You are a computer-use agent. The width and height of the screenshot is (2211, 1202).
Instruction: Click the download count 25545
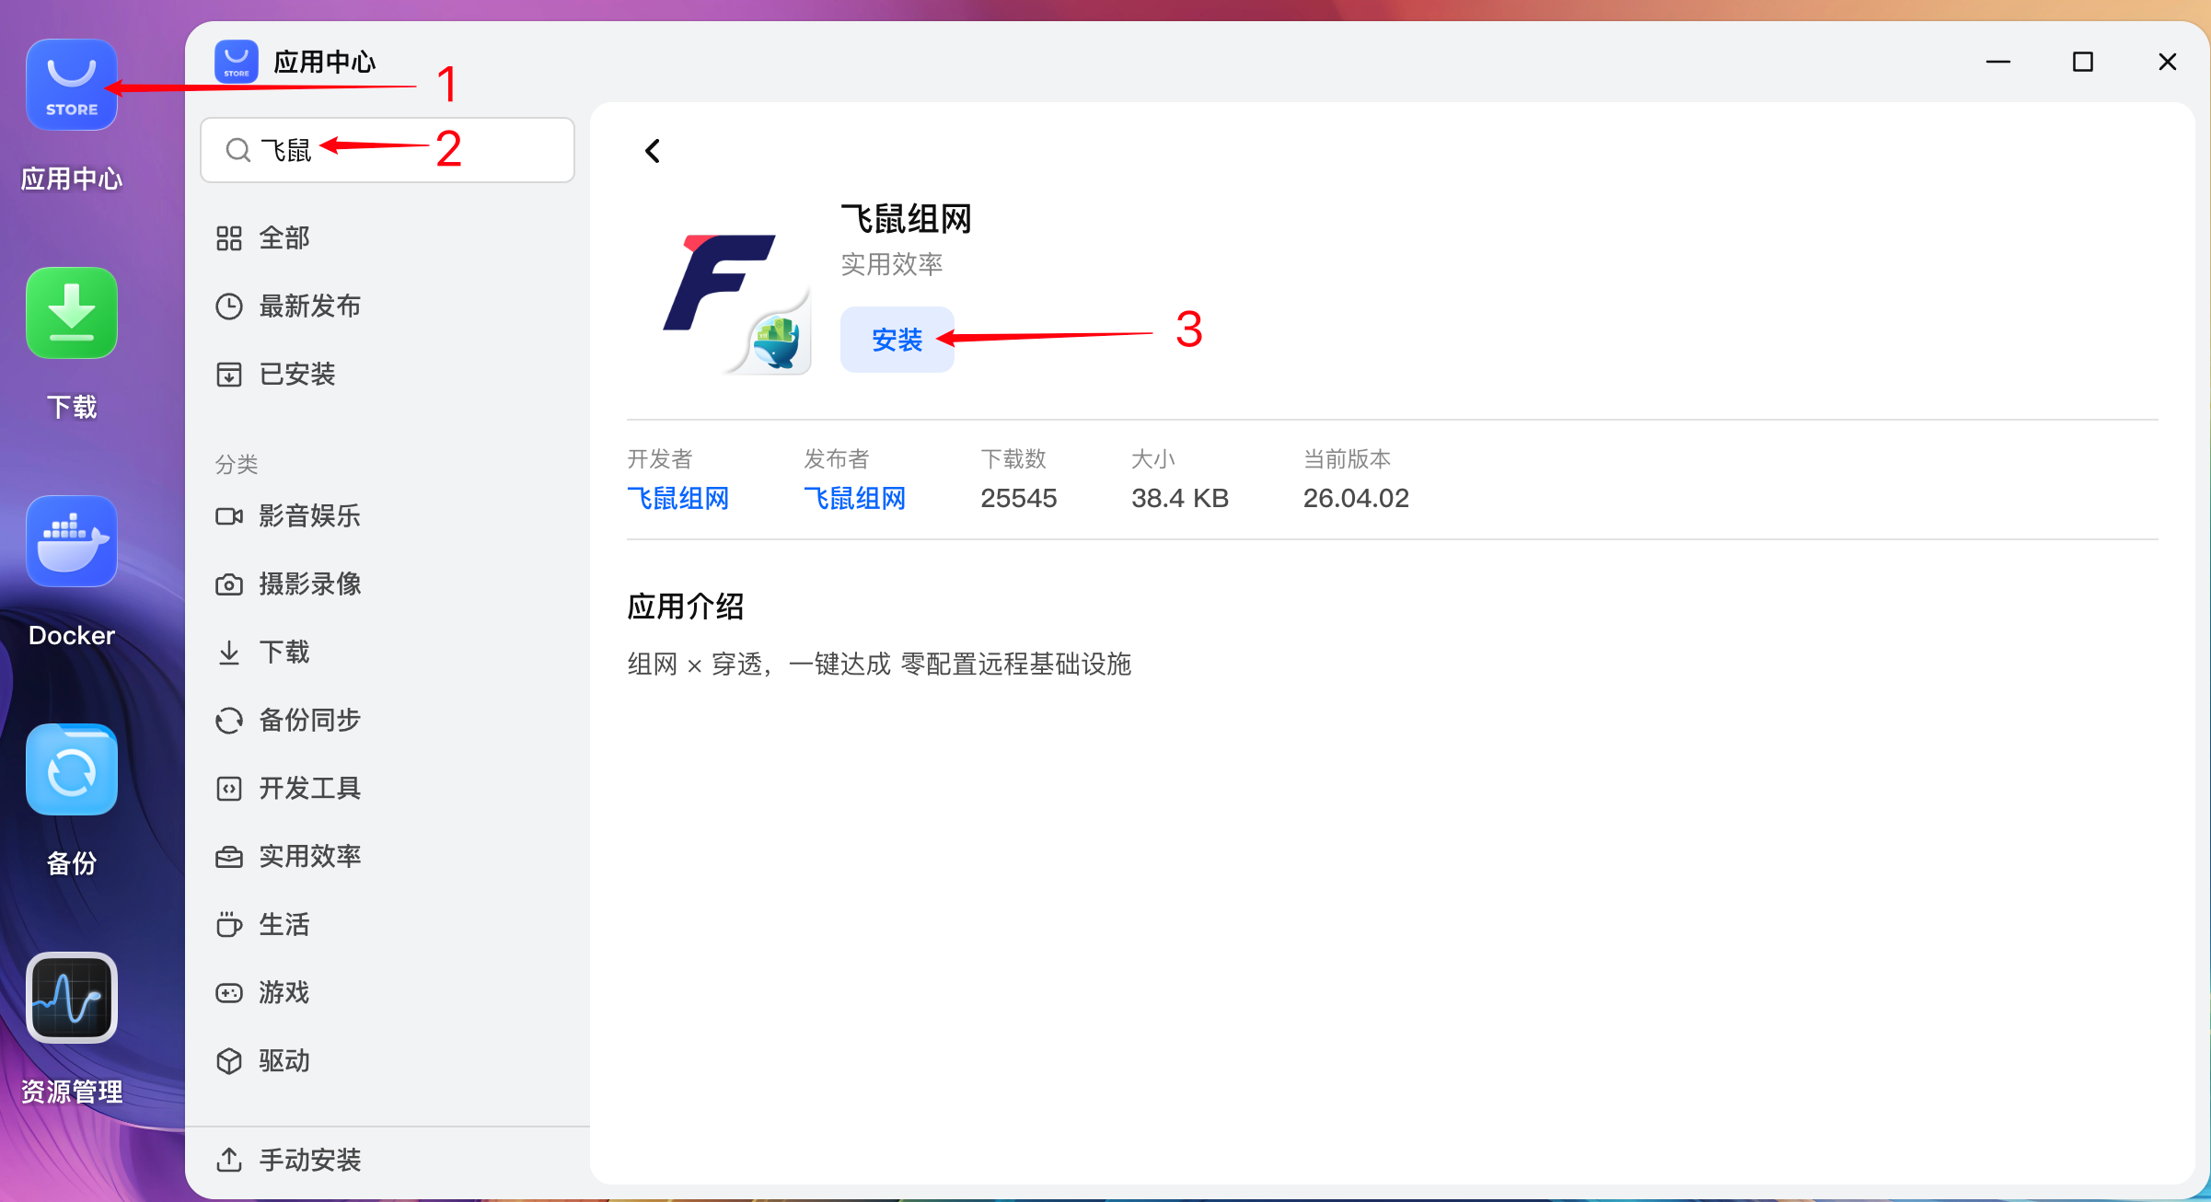pyautogui.click(x=1019, y=499)
